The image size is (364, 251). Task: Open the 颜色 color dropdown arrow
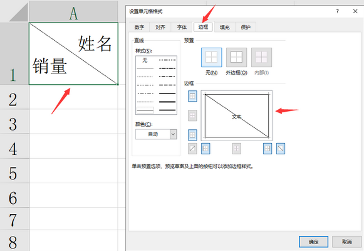coord(173,134)
